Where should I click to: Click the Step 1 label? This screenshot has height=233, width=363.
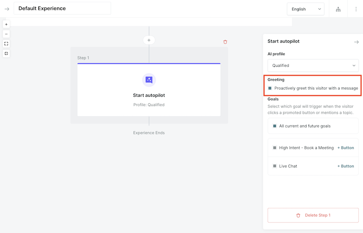(83, 58)
